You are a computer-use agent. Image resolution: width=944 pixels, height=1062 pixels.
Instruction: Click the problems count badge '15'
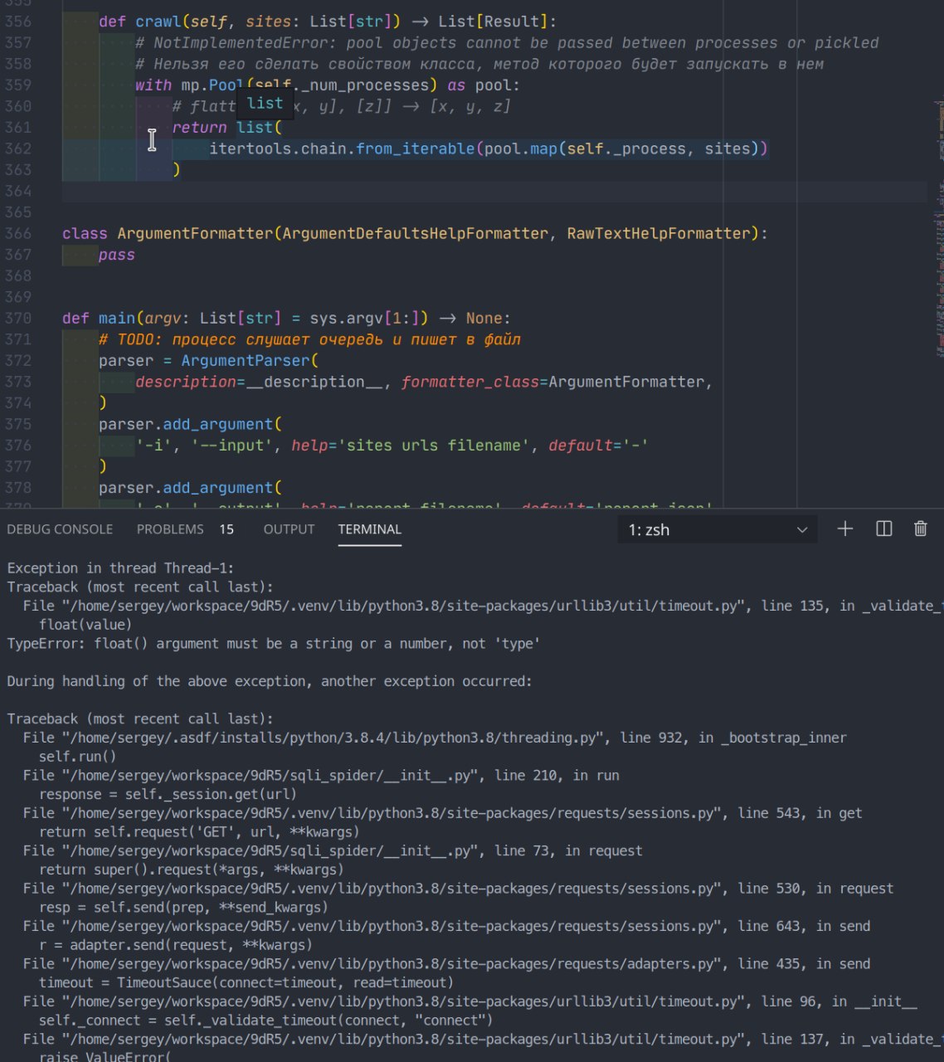[226, 529]
